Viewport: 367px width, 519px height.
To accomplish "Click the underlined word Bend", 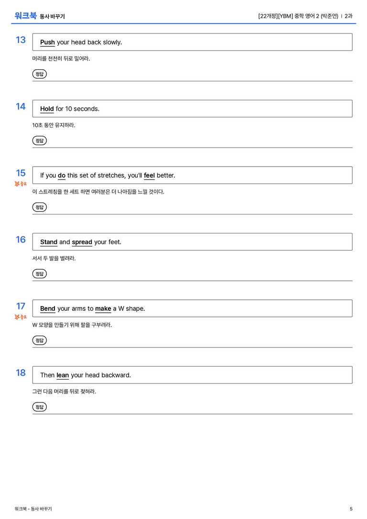I will click(48, 308).
